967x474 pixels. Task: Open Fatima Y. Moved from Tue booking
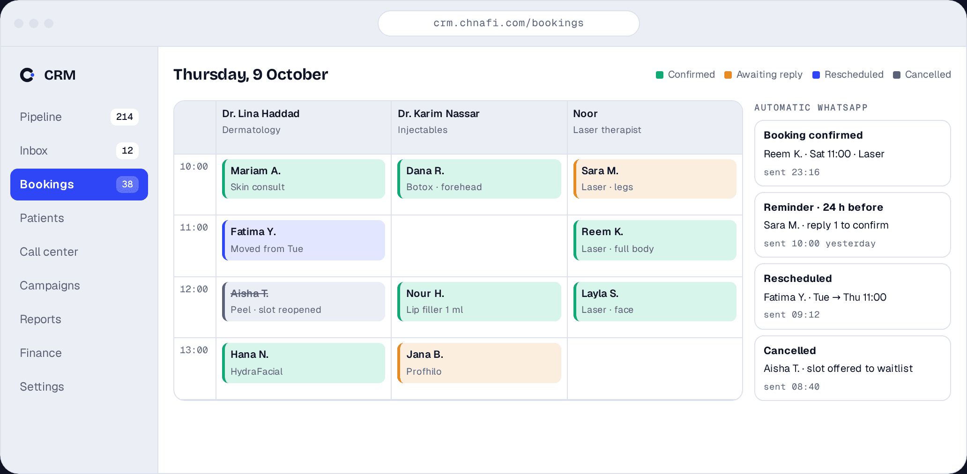pyautogui.click(x=304, y=240)
